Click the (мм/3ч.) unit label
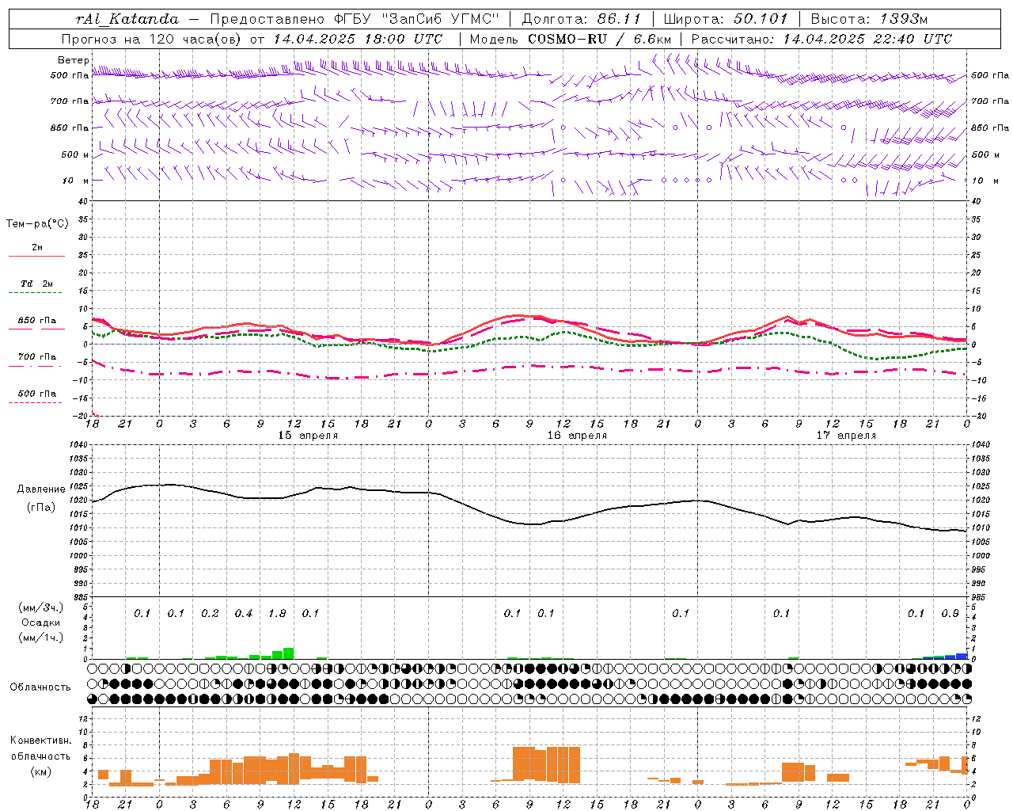The width and height of the screenshot is (1013, 811). click(x=40, y=607)
